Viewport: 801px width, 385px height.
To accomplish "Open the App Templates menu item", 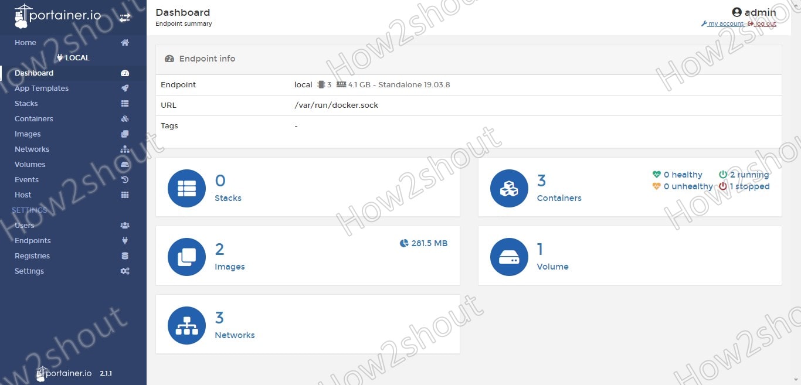I will pos(41,88).
